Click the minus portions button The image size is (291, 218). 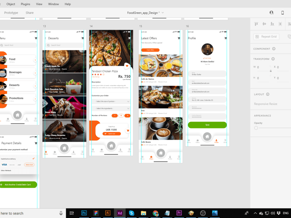tap(114, 115)
